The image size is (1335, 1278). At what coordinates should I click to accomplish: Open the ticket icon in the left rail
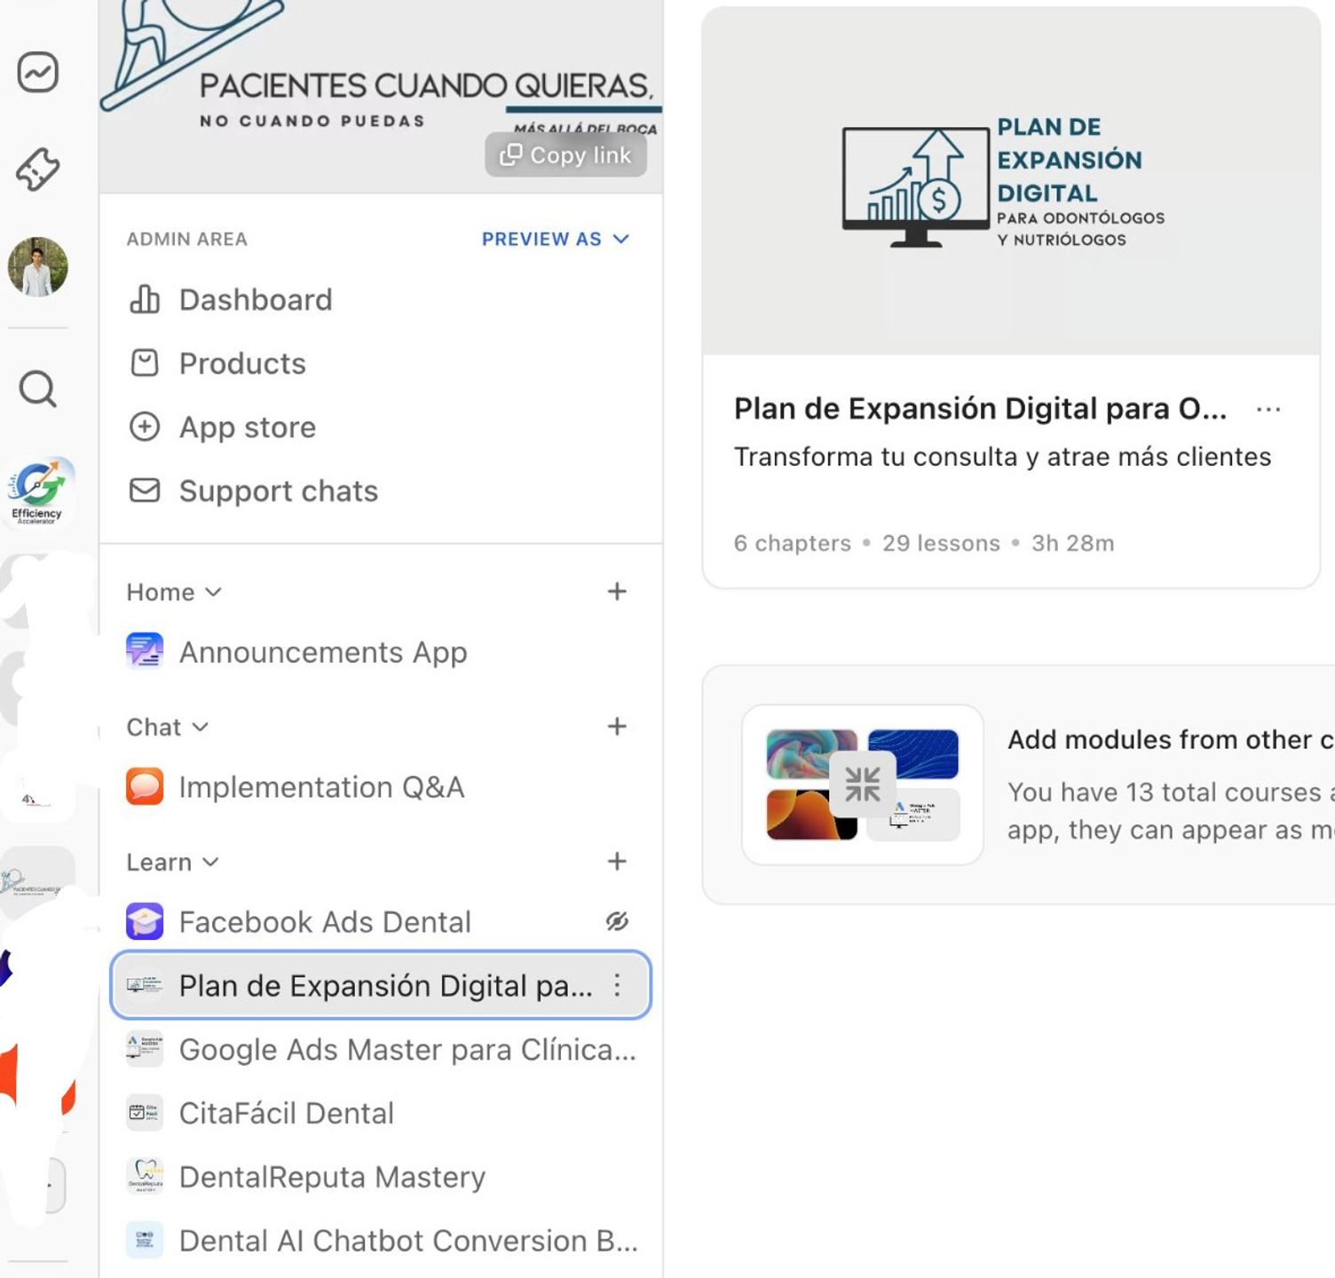point(38,169)
